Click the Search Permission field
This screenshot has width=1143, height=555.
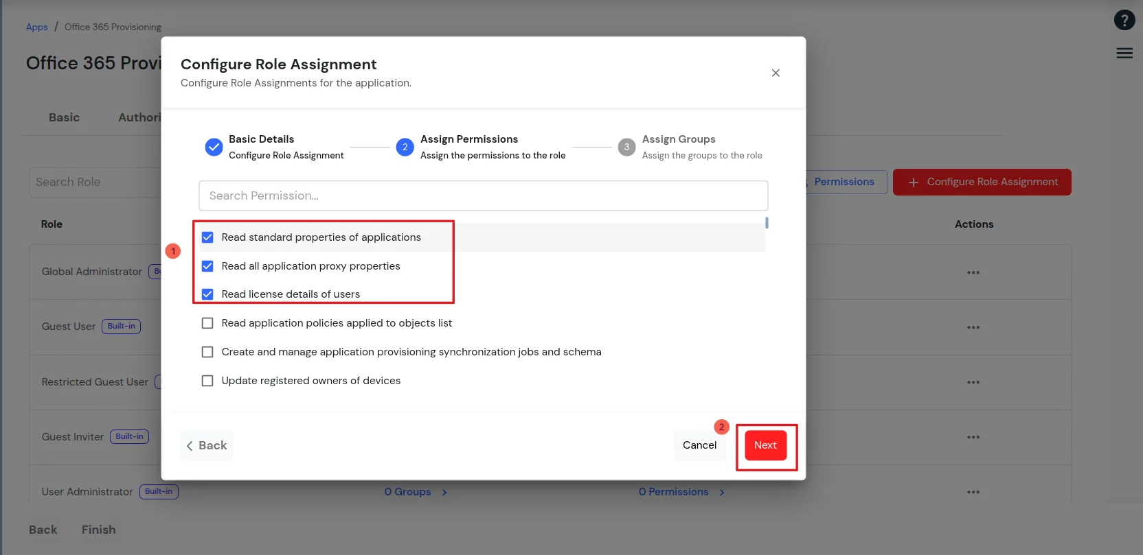[483, 196]
